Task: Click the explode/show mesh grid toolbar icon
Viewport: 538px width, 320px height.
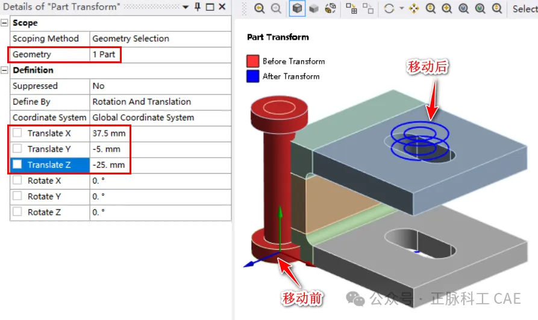Action: (352, 8)
